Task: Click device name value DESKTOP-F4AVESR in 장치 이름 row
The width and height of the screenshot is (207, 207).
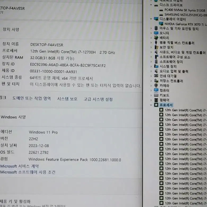Action: click(47, 45)
